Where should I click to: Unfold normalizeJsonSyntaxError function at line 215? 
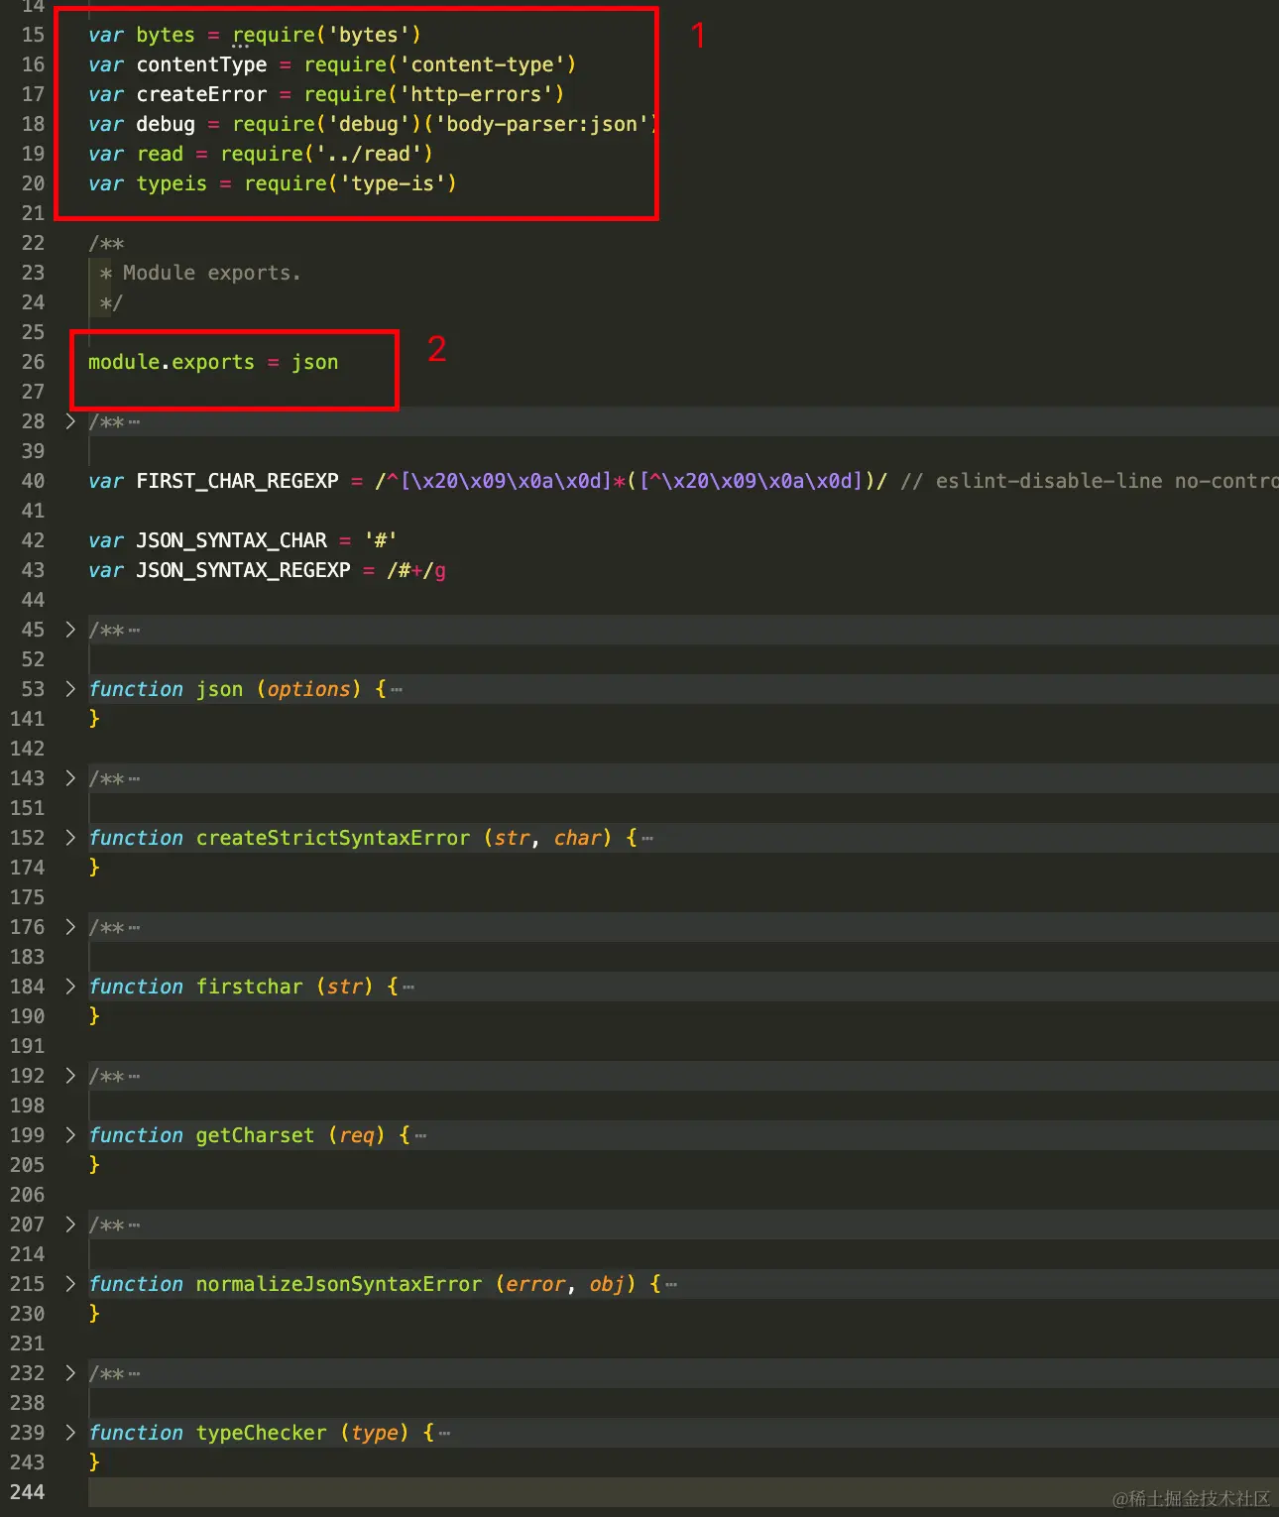70,1284
